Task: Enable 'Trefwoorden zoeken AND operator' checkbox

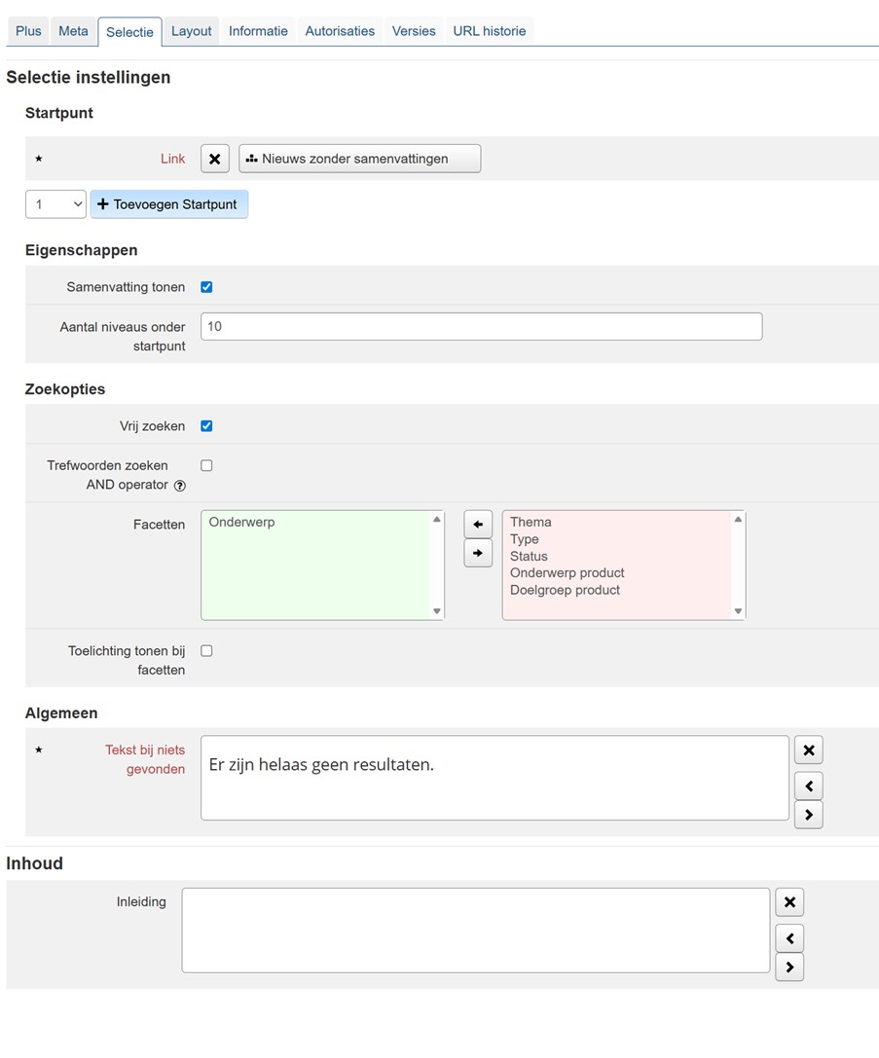Action: click(206, 466)
